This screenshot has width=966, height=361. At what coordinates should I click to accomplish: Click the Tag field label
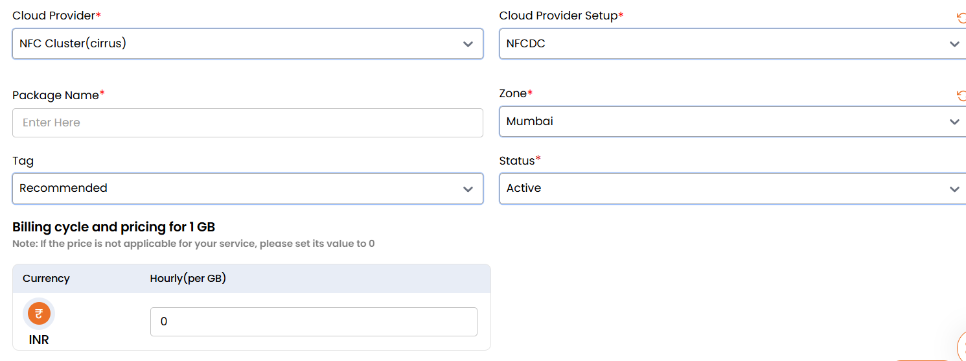23,161
